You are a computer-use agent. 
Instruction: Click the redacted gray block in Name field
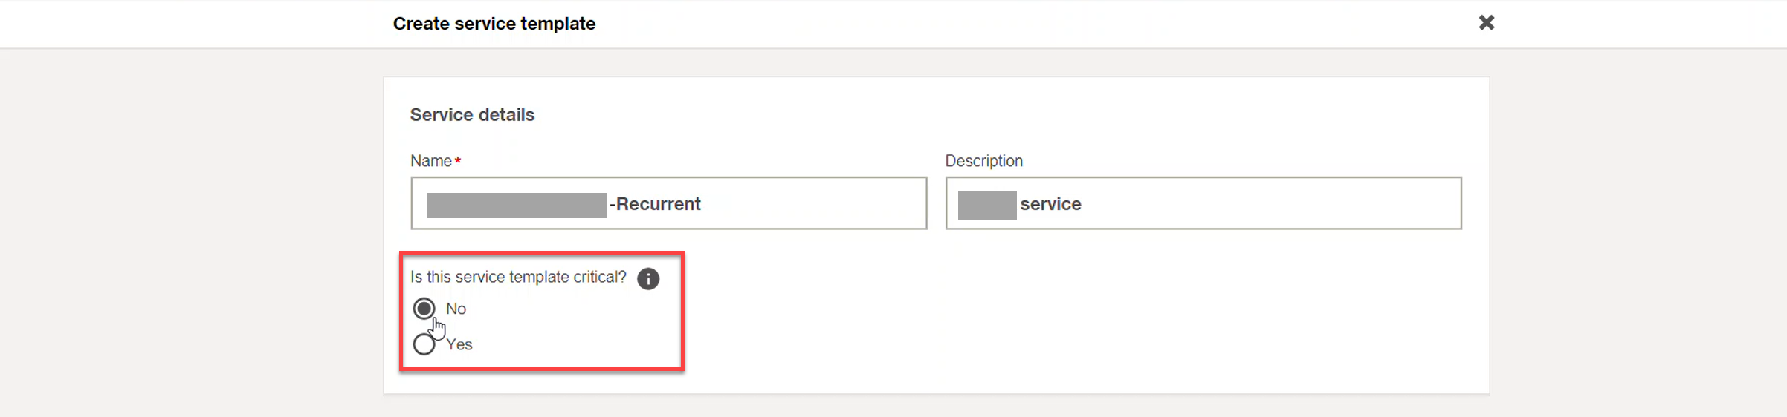pos(517,205)
